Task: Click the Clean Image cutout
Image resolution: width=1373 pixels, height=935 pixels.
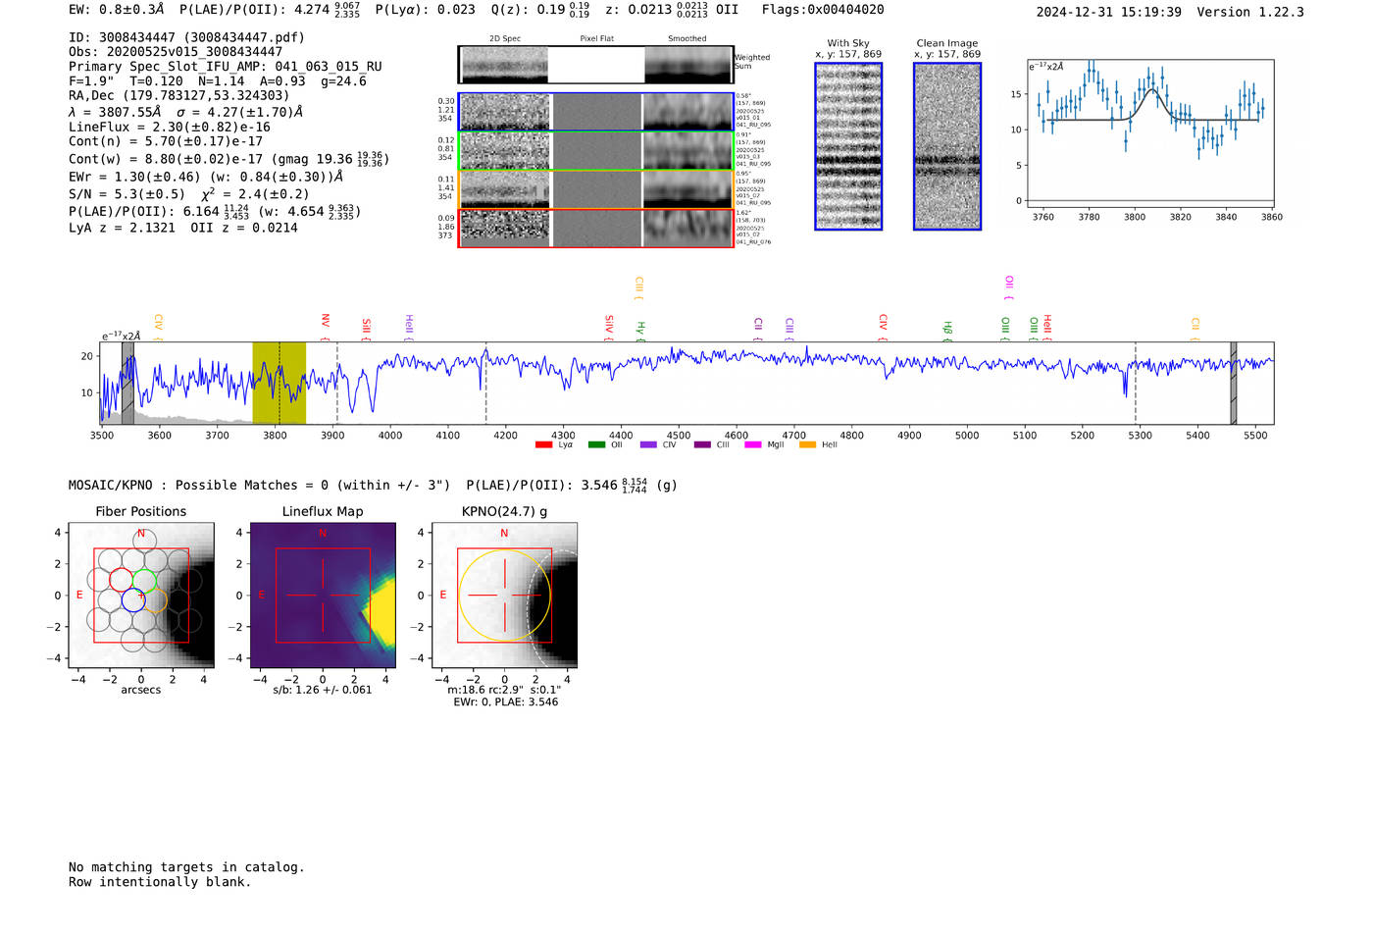Action: pyautogui.click(x=947, y=146)
